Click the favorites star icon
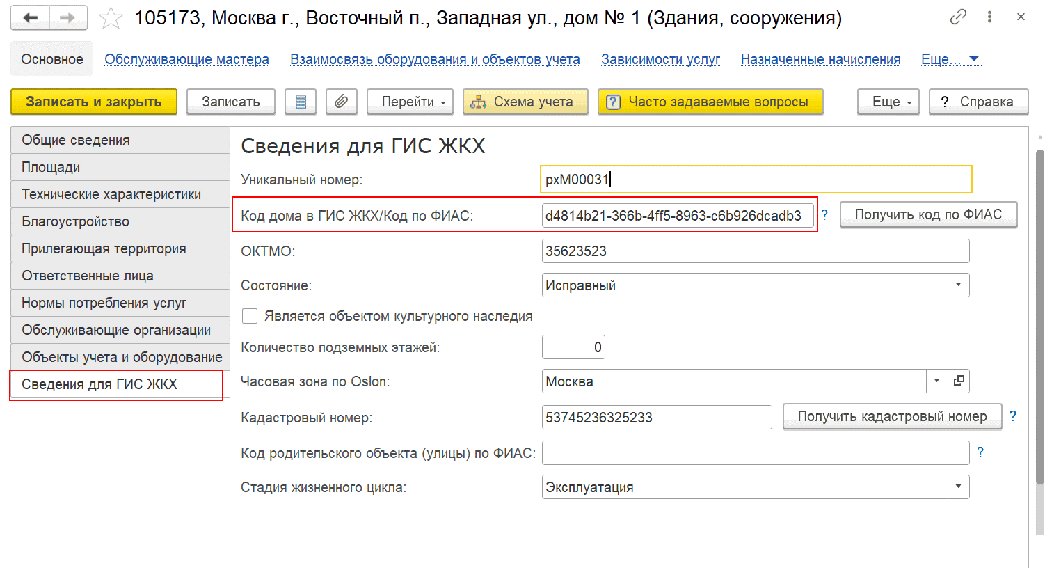This screenshot has height=577, width=1045. (x=110, y=17)
